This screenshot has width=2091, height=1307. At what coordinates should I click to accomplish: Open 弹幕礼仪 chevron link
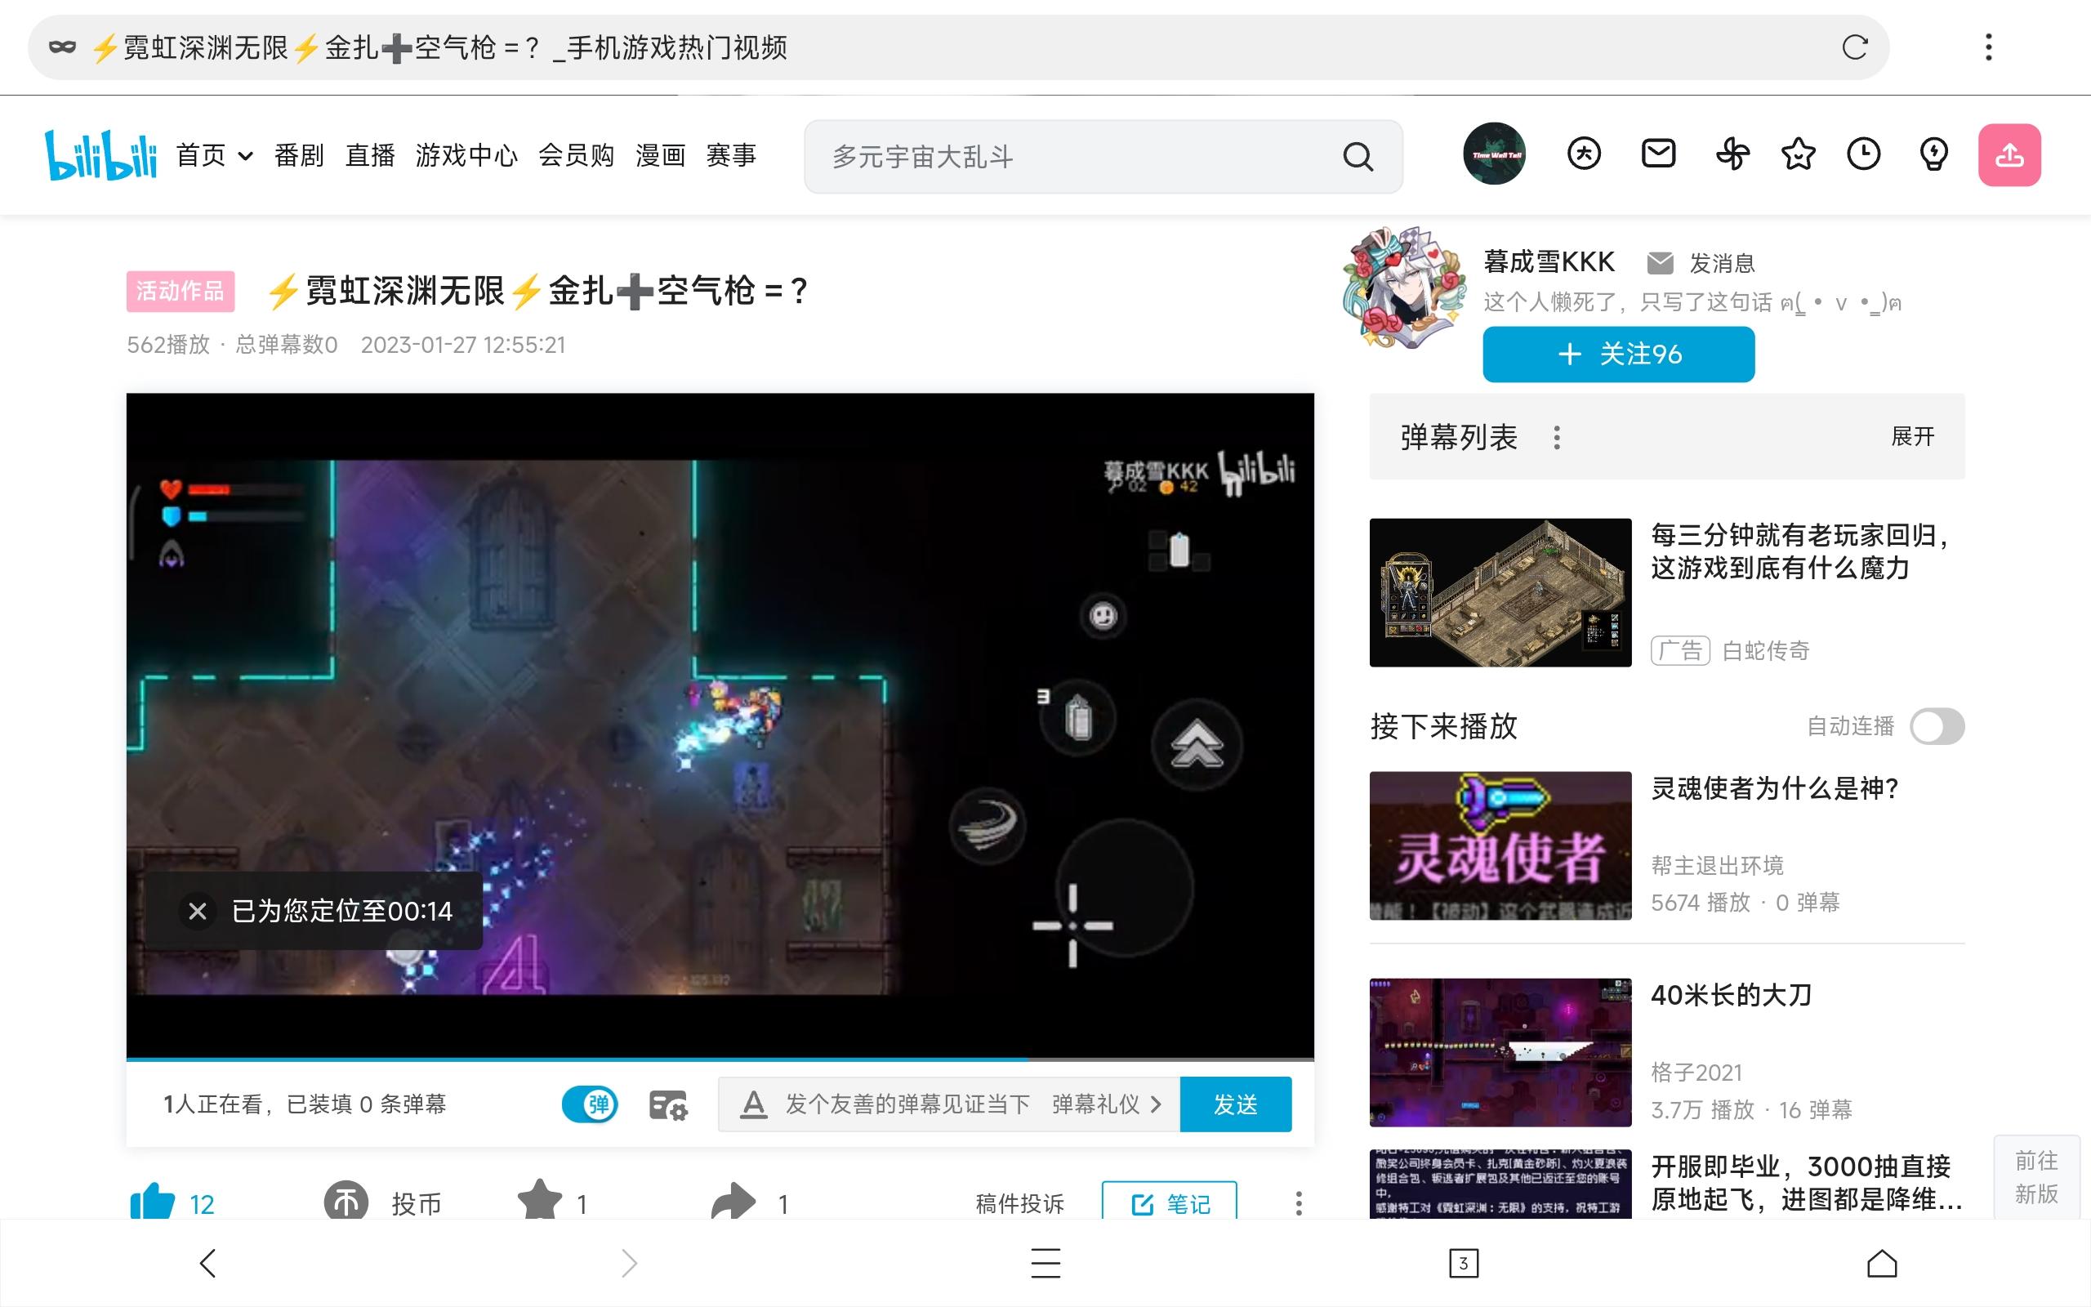click(1107, 1104)
